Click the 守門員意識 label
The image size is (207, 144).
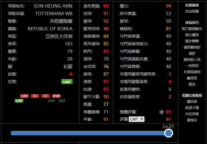(x=130, y=36)
